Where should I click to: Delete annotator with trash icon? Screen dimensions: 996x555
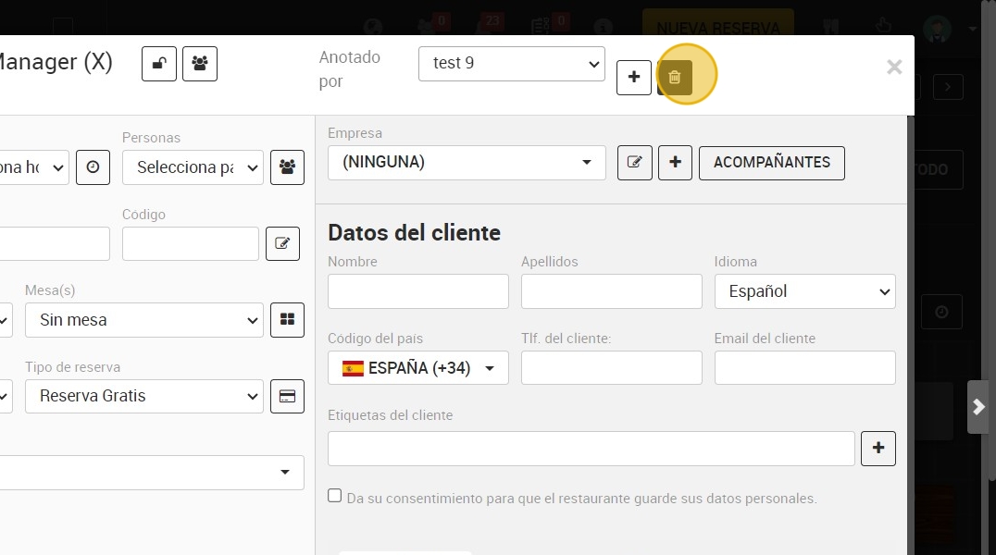pyautogui.click(x=675, y=78)
